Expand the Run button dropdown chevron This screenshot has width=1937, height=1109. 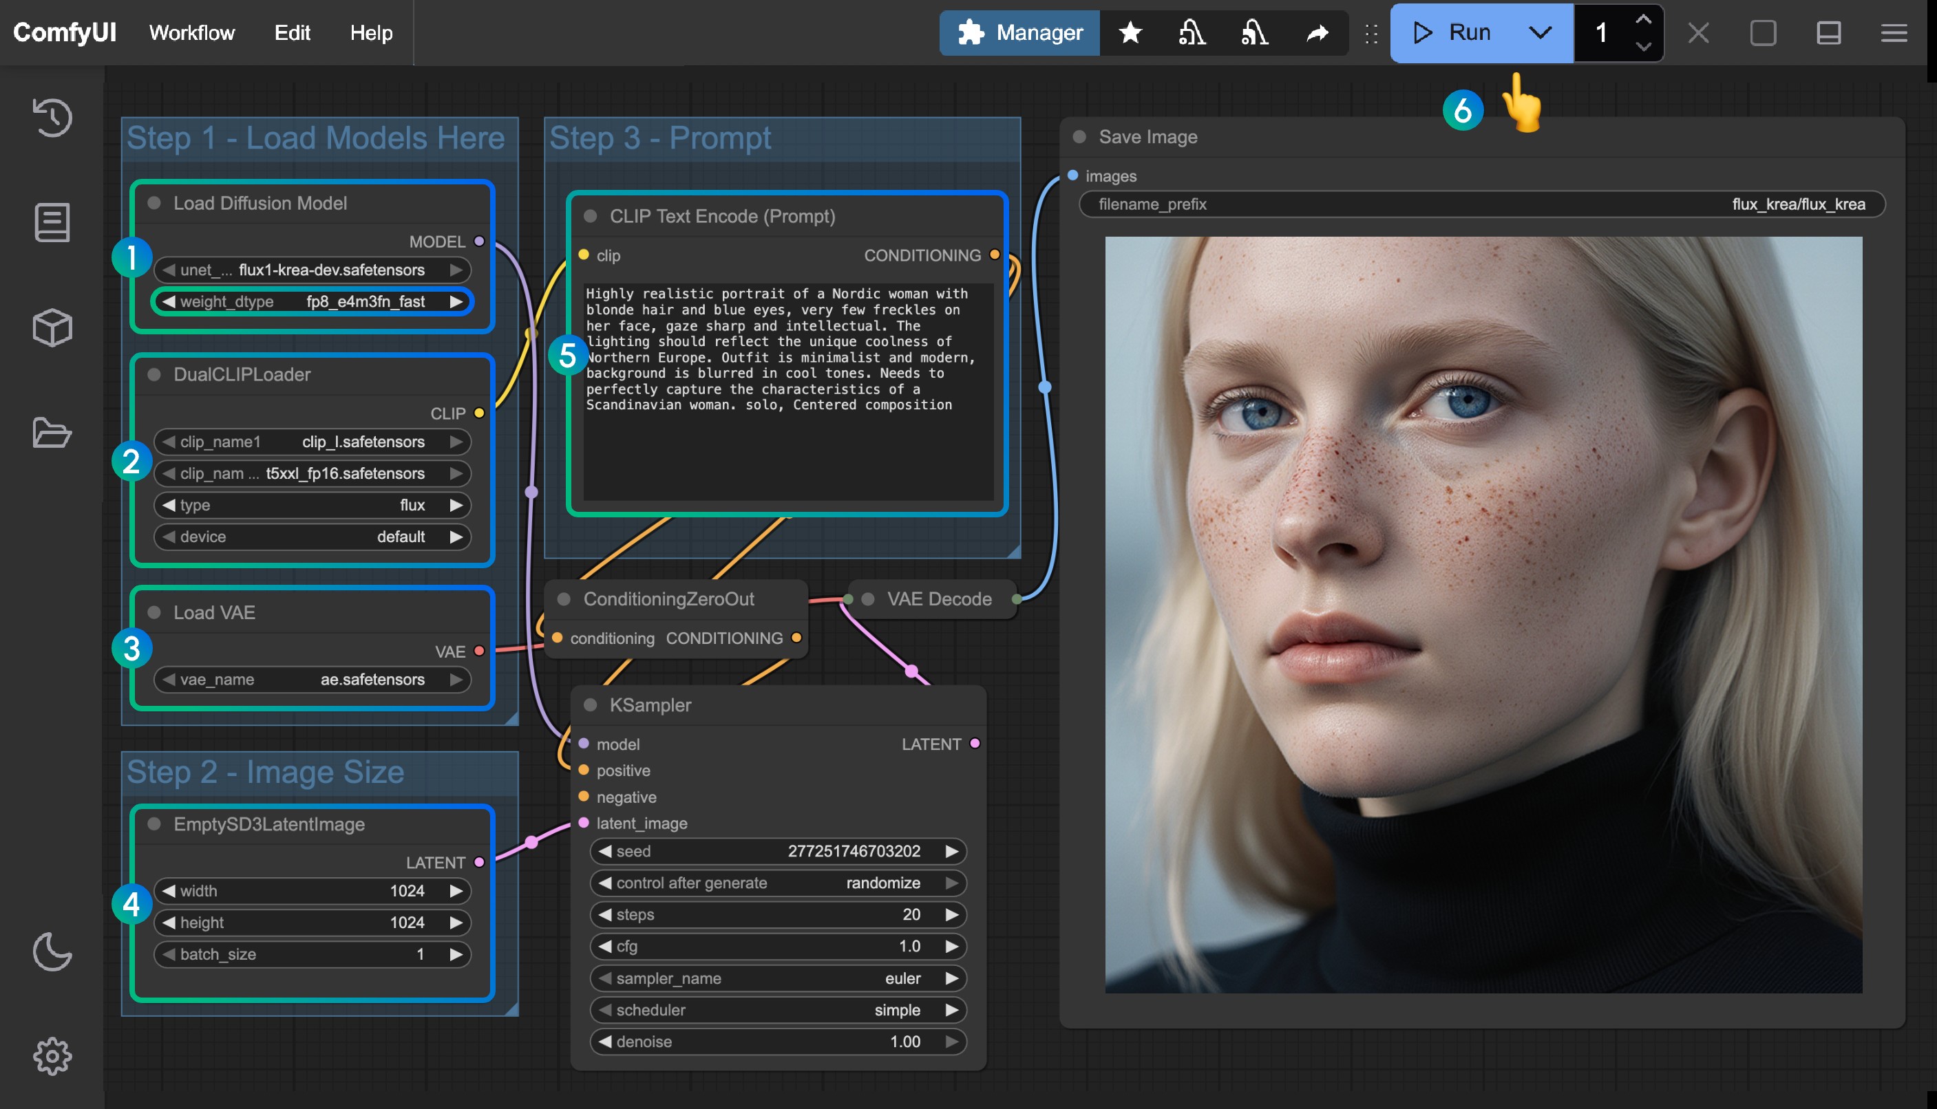click(x=1540, y=32)
